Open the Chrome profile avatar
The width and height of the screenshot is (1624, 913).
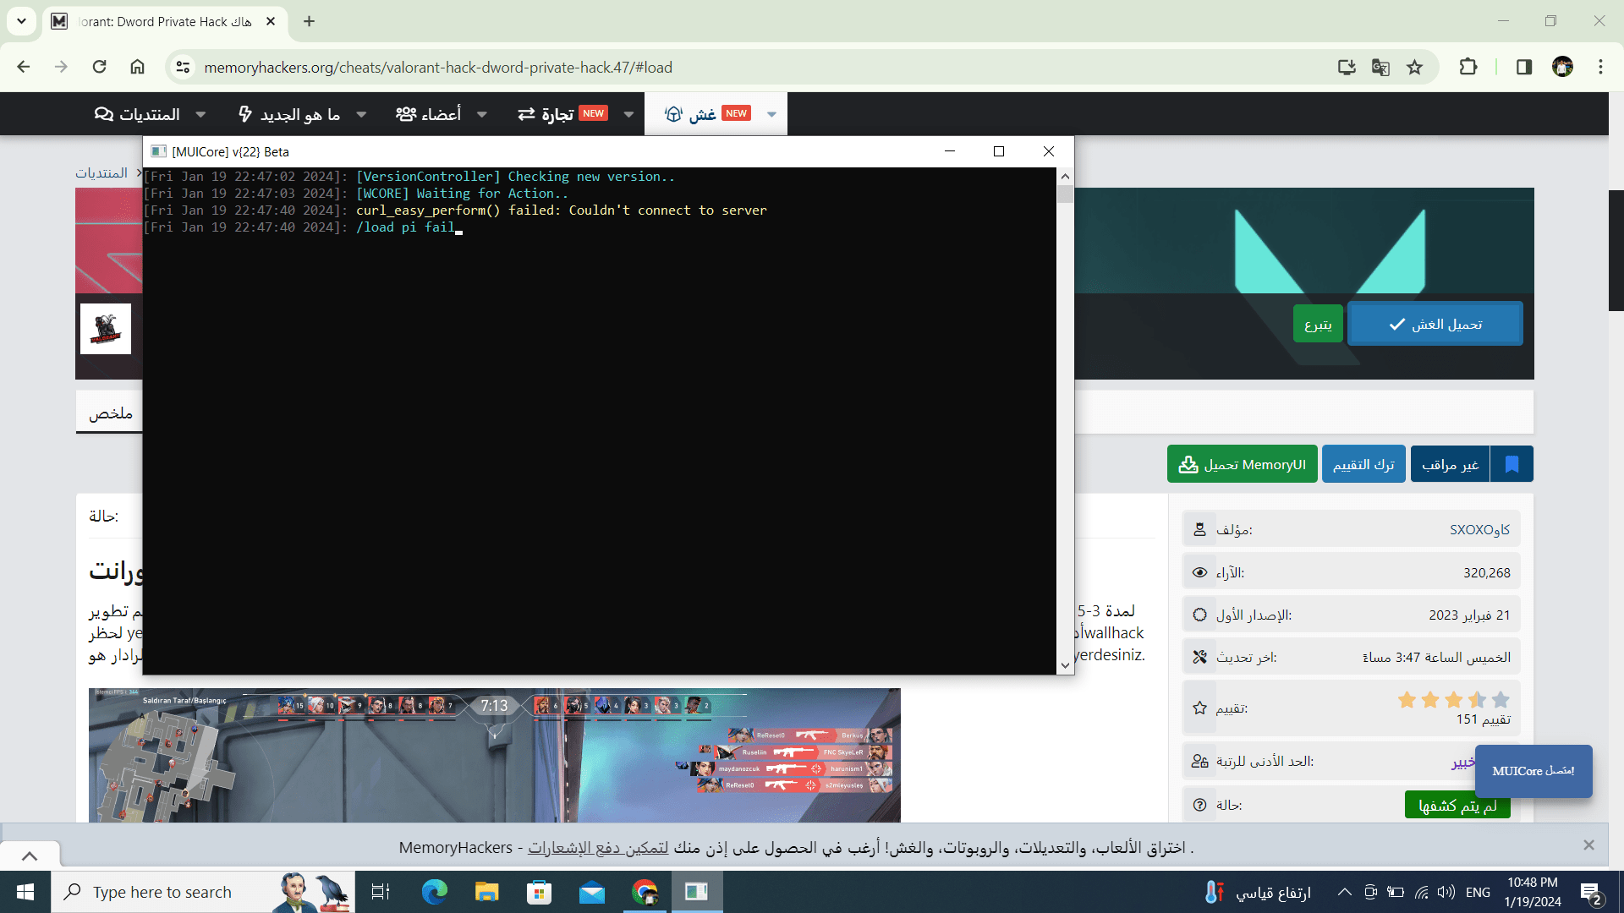[x=1562, y=67]
